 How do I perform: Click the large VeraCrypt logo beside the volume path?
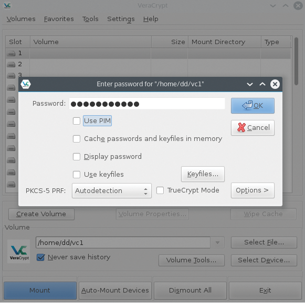(x=19, y=251)
